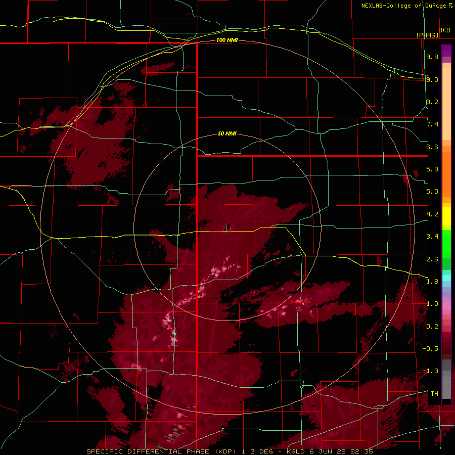The width and height of the screenshot is (455, 455).
Task: Click the 100 NMI range ring label
Action: click(x=227, y=40)
